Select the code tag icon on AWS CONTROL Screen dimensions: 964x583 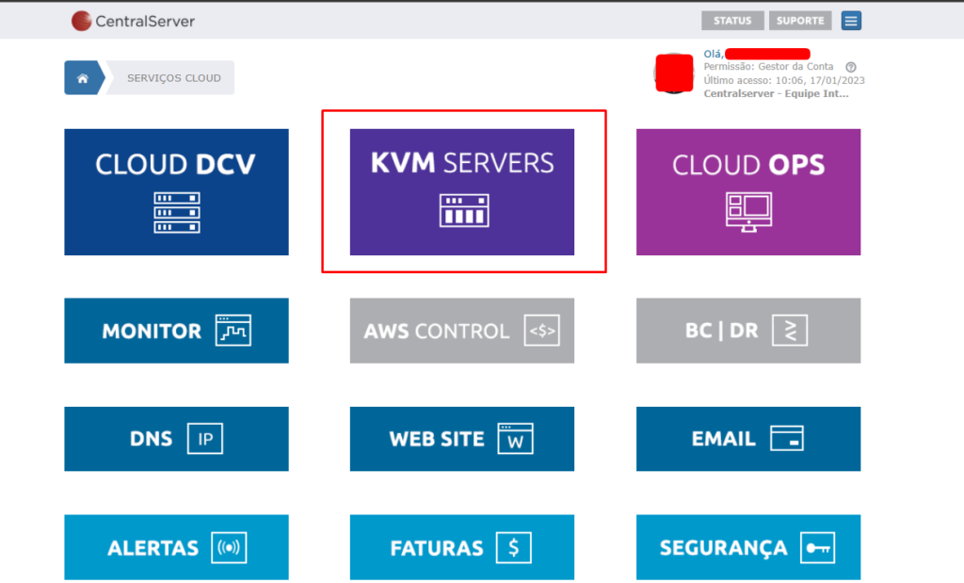[542, 330]
